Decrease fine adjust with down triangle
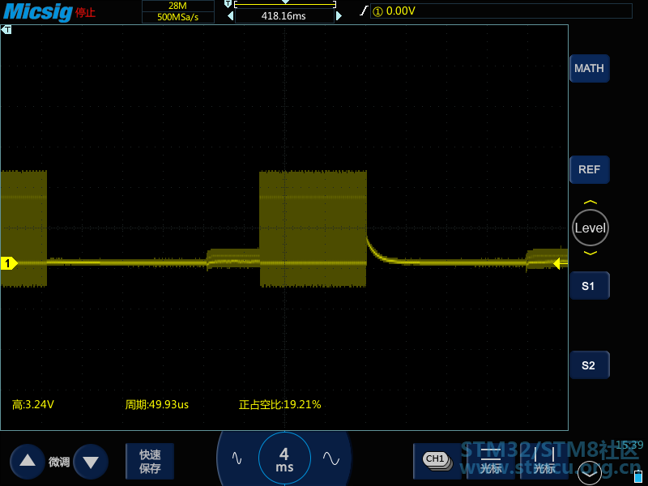This screenshot has height=486, width=648. point(91,461)
